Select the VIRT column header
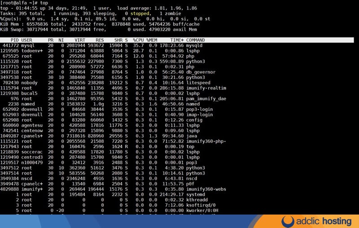Screen dimensions: 359x228 pos(80,40)
